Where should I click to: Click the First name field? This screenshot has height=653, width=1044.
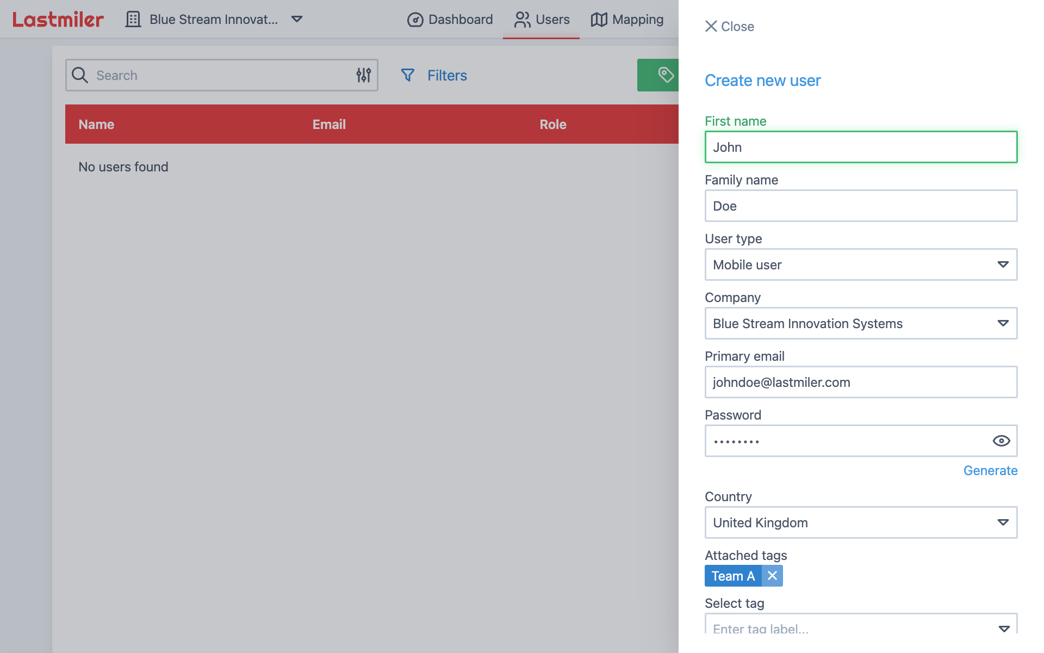[x=861, y=147]
